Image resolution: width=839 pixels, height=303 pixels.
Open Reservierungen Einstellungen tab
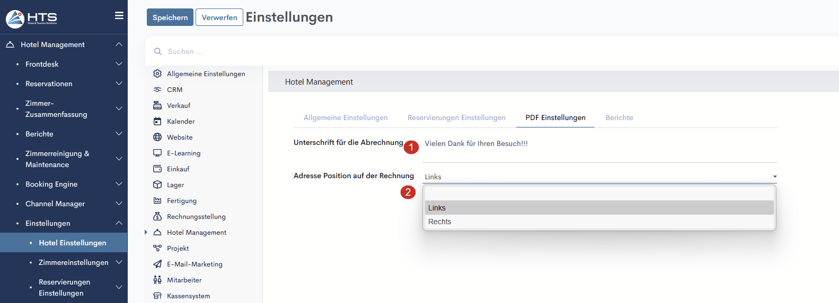coord(456,117)
